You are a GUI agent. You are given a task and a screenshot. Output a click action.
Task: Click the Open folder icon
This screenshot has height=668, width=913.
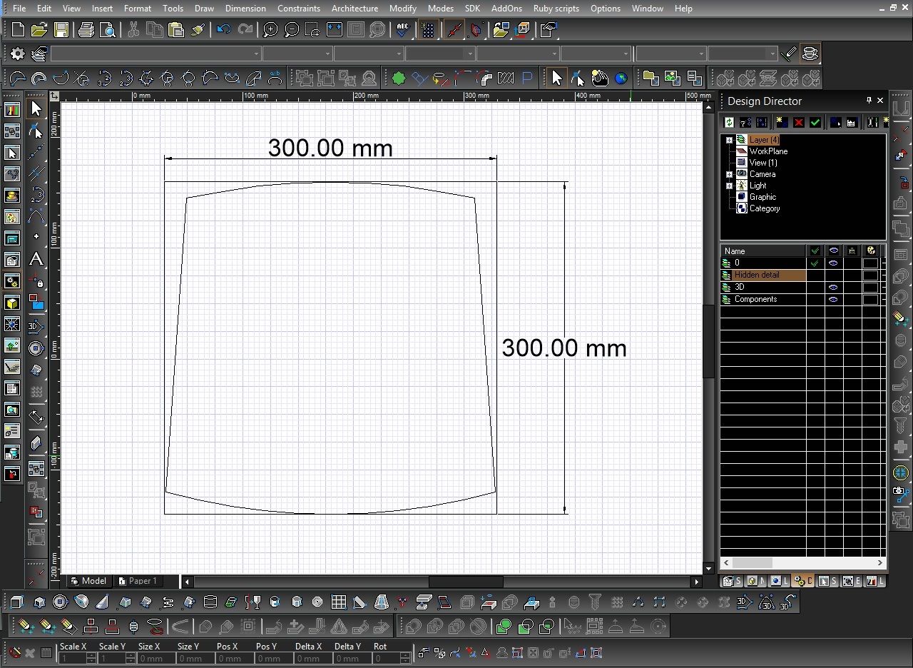tap(39, 30)
